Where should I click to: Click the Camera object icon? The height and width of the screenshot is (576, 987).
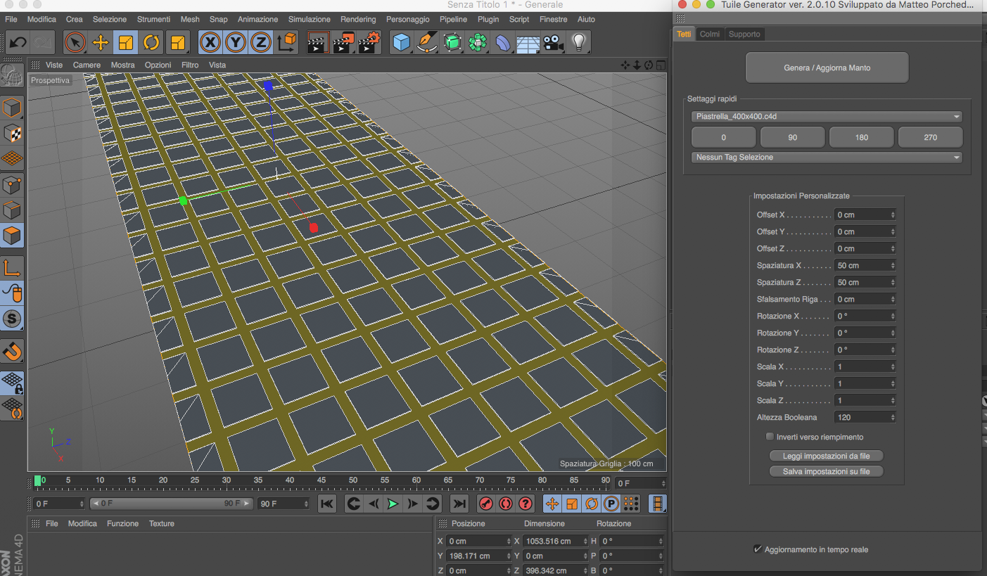(x=554, y=43)
